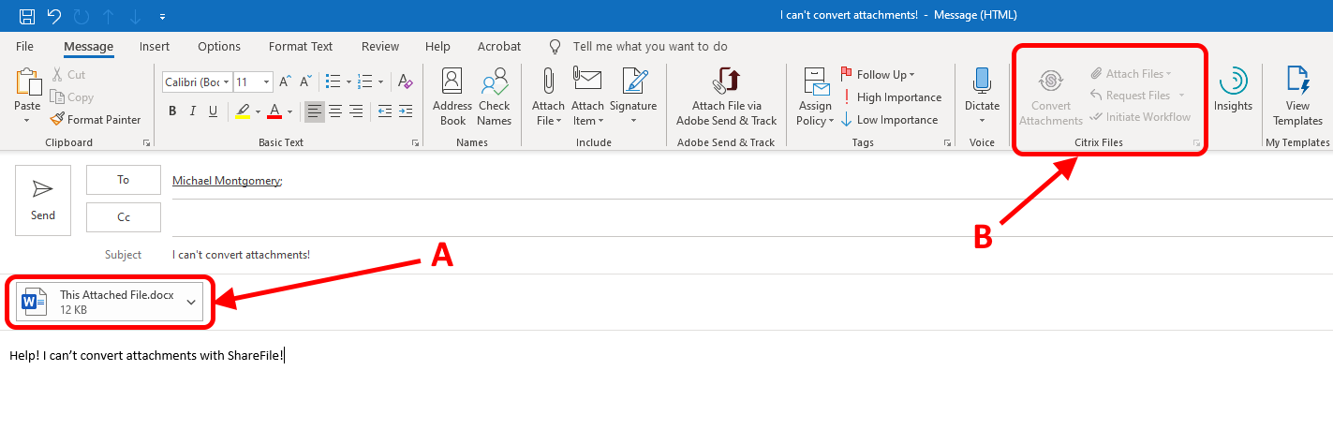Open Clipboard group dialog launcher

pos(147,142)
